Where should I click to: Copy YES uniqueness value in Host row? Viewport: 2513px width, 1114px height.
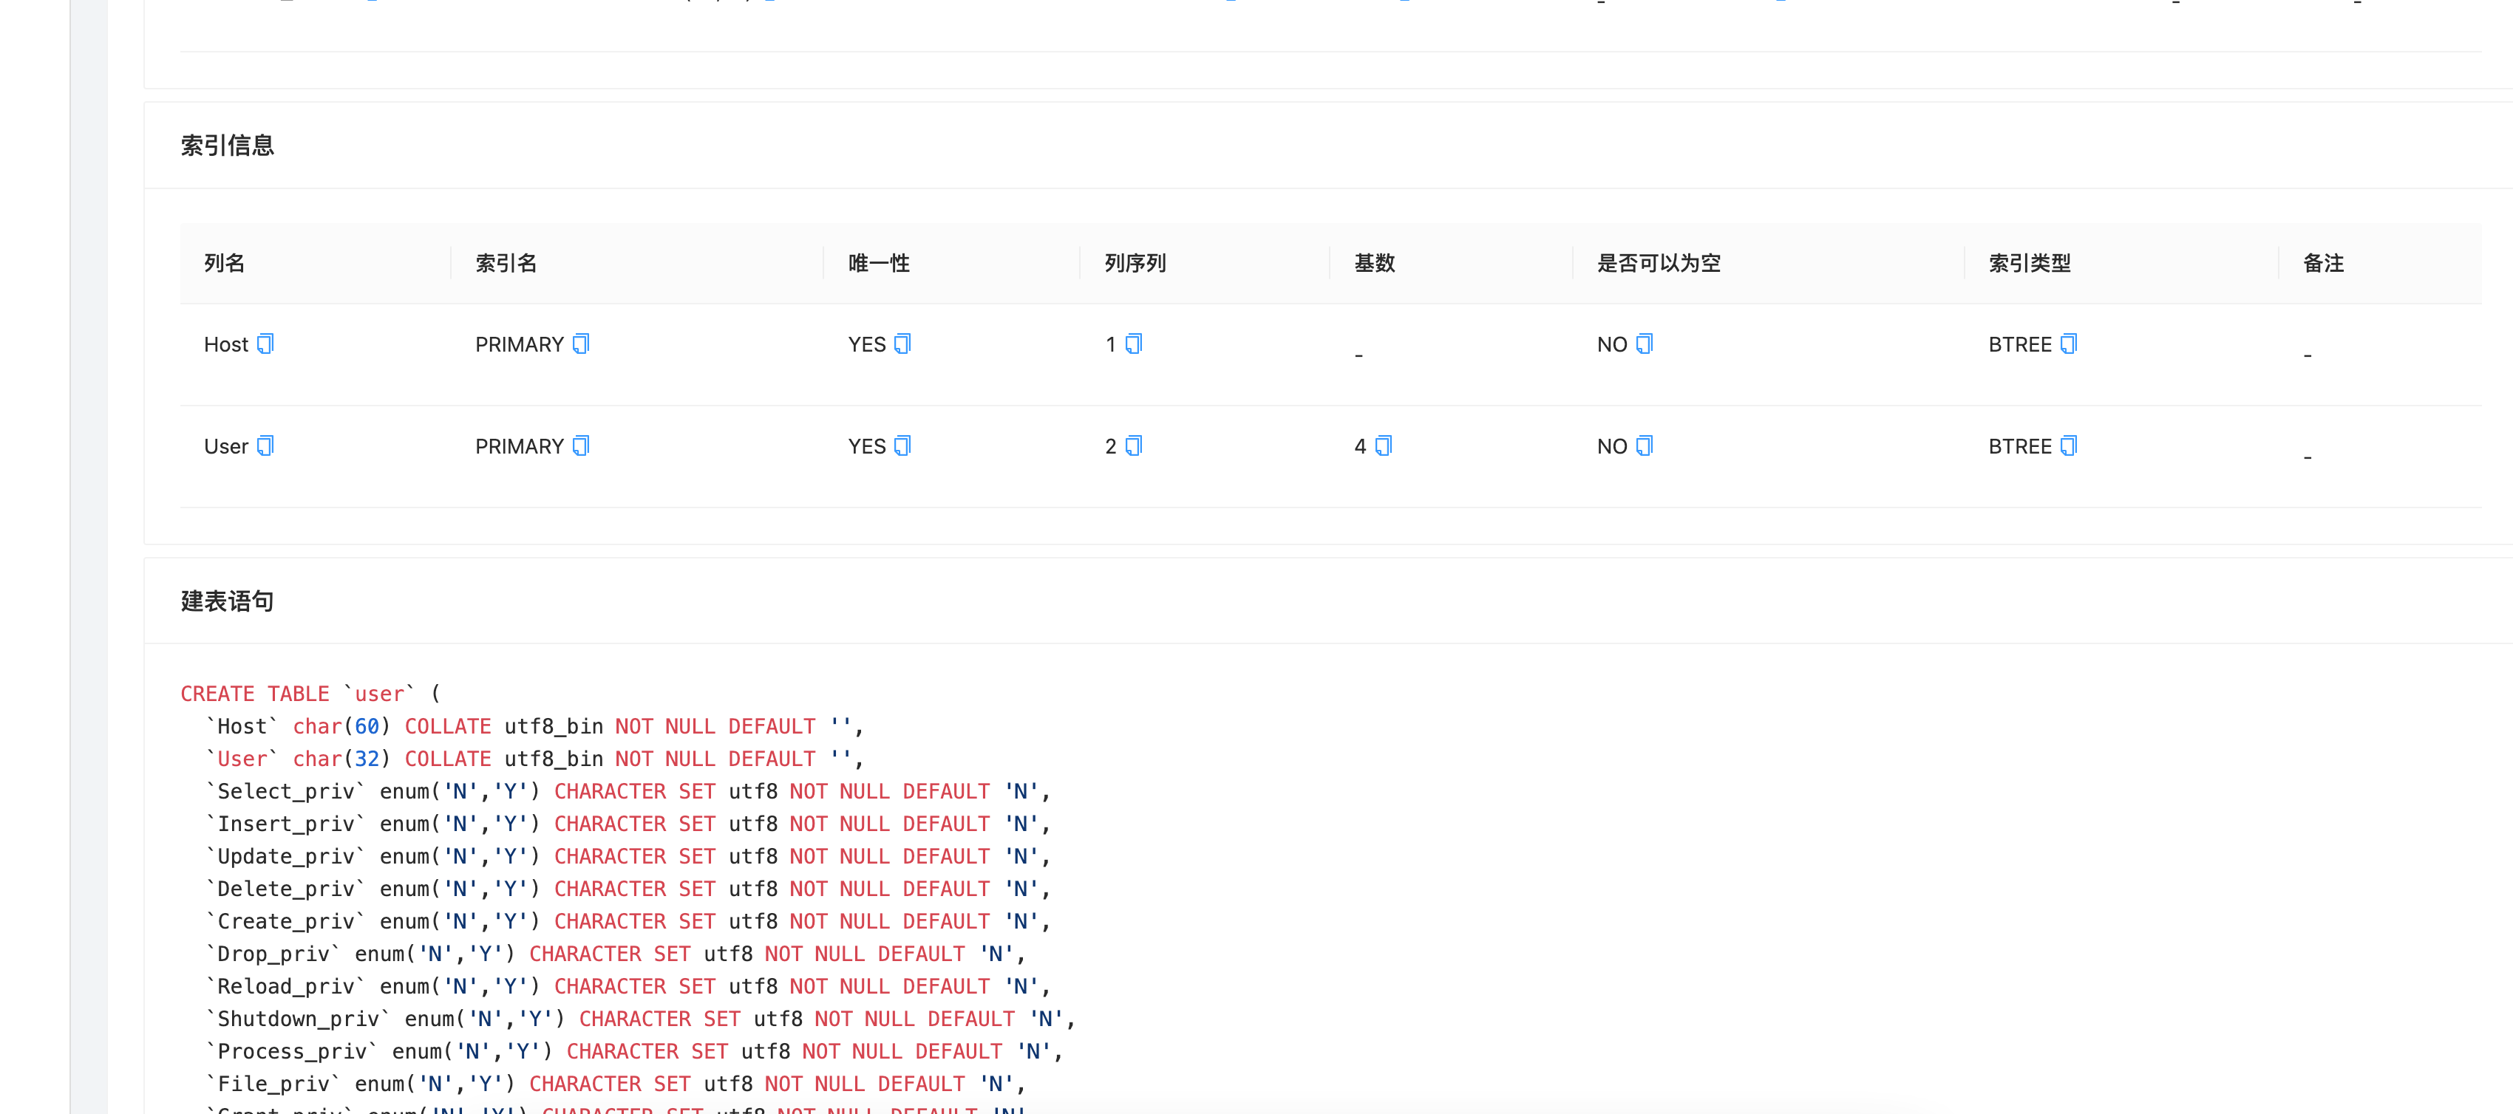coord(902,344)
